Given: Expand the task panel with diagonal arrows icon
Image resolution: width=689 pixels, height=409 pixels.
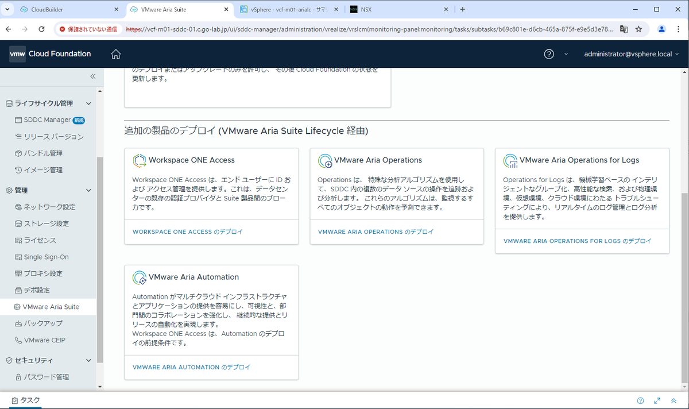Looking at the screenshot, I should click(657, 400).
